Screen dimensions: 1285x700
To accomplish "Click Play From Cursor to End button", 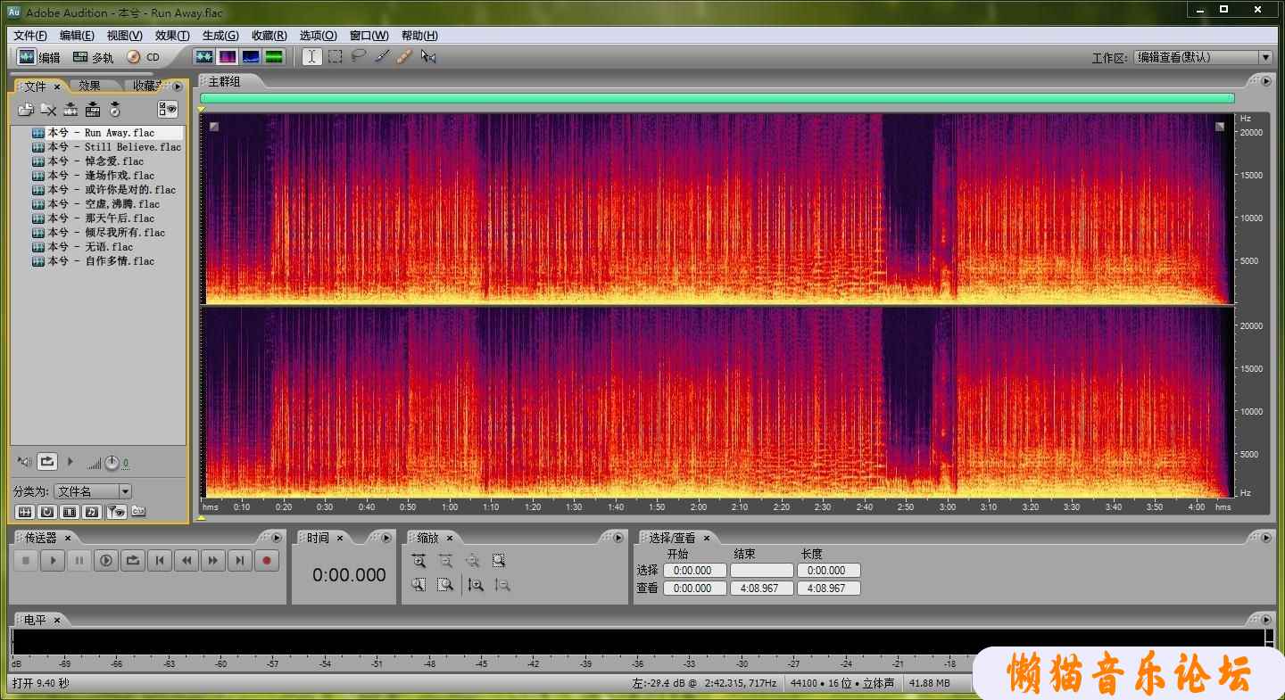I will point(106,561).
